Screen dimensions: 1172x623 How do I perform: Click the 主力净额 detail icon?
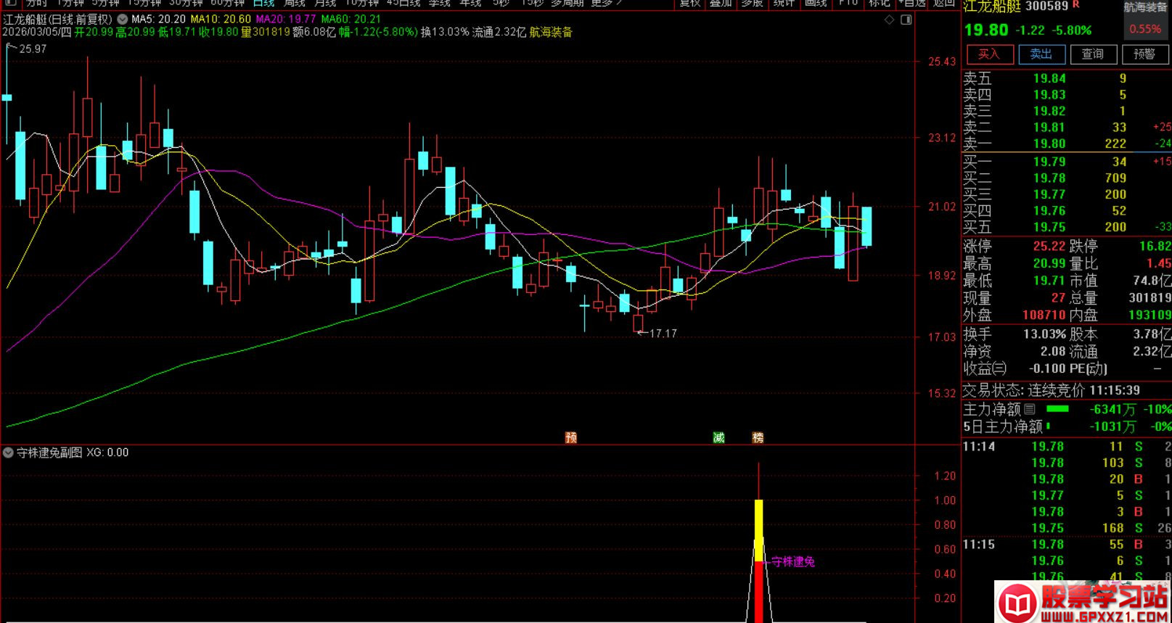point(1029,410)
